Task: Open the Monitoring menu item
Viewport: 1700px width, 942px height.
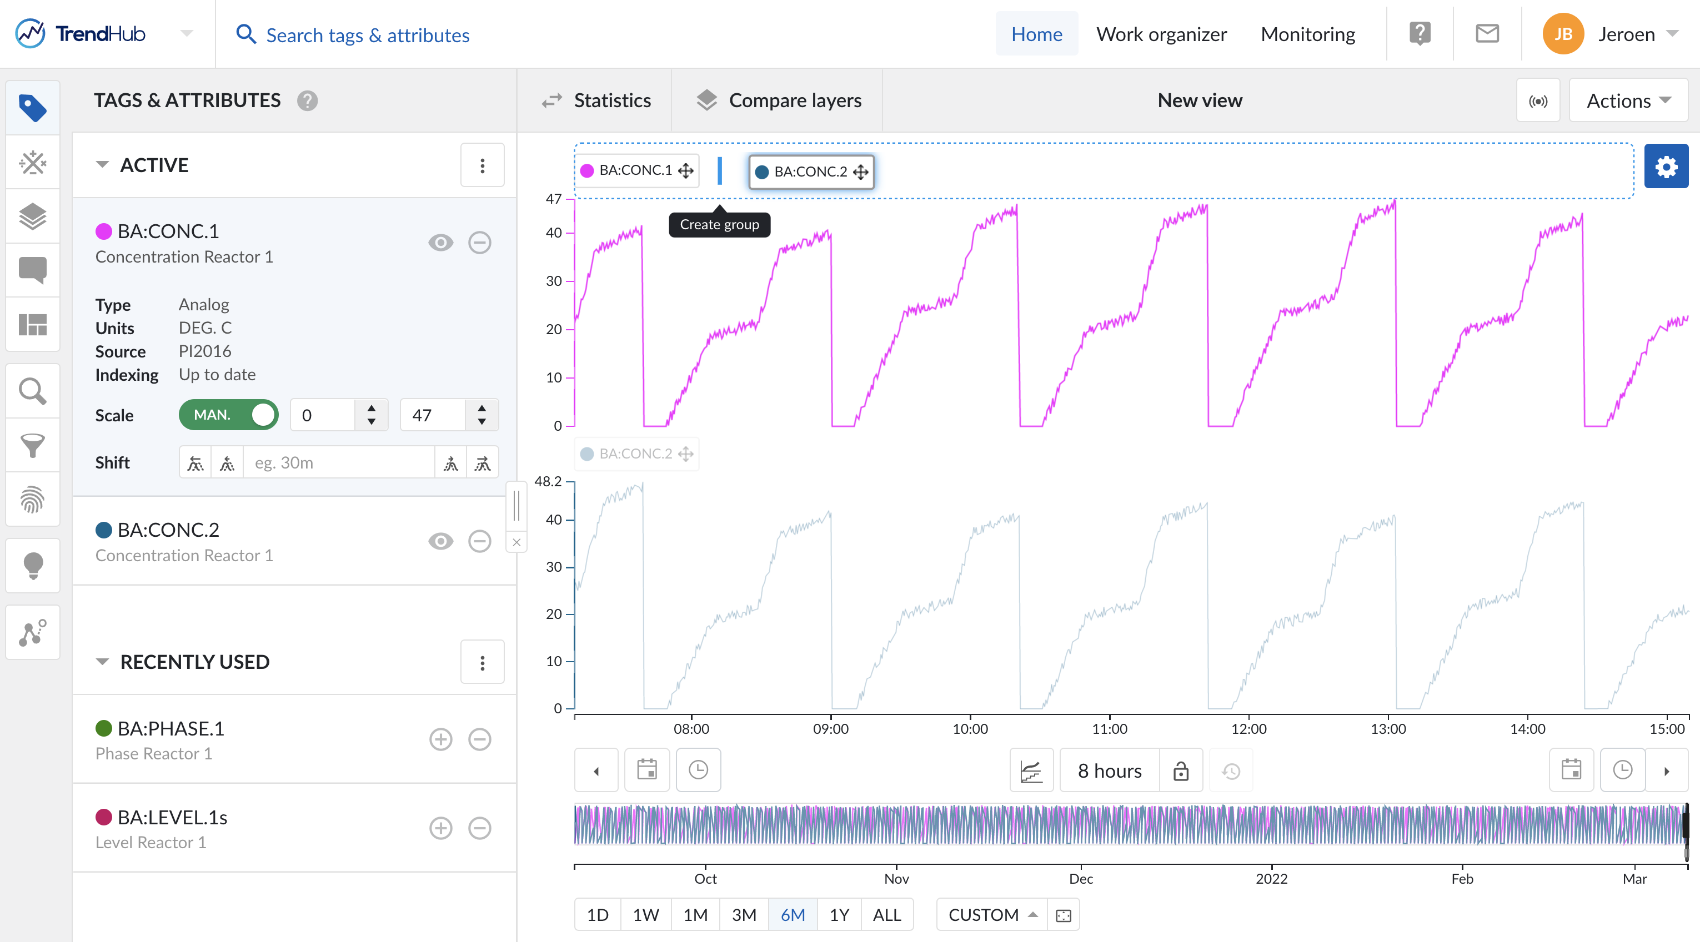Action: coord(1307,34)
